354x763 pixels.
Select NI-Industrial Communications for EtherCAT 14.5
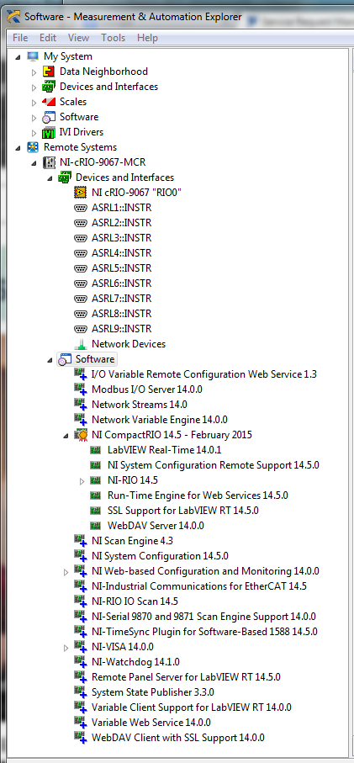(199, 585)
